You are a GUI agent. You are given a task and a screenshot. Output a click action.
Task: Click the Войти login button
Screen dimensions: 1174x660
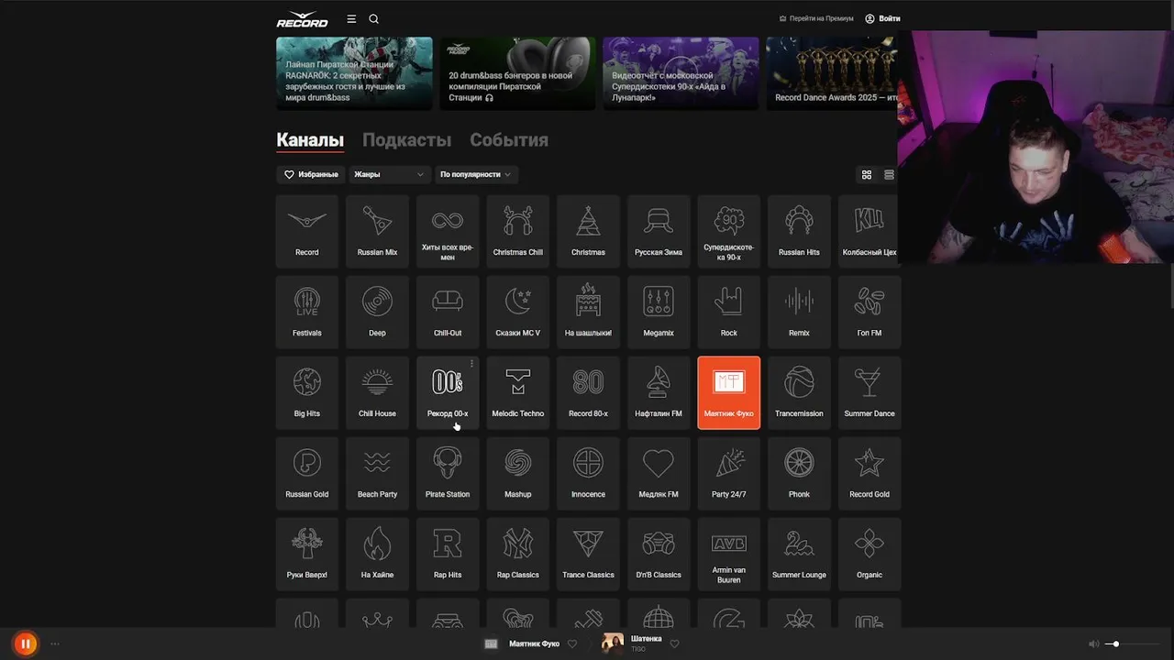(882, 18)
